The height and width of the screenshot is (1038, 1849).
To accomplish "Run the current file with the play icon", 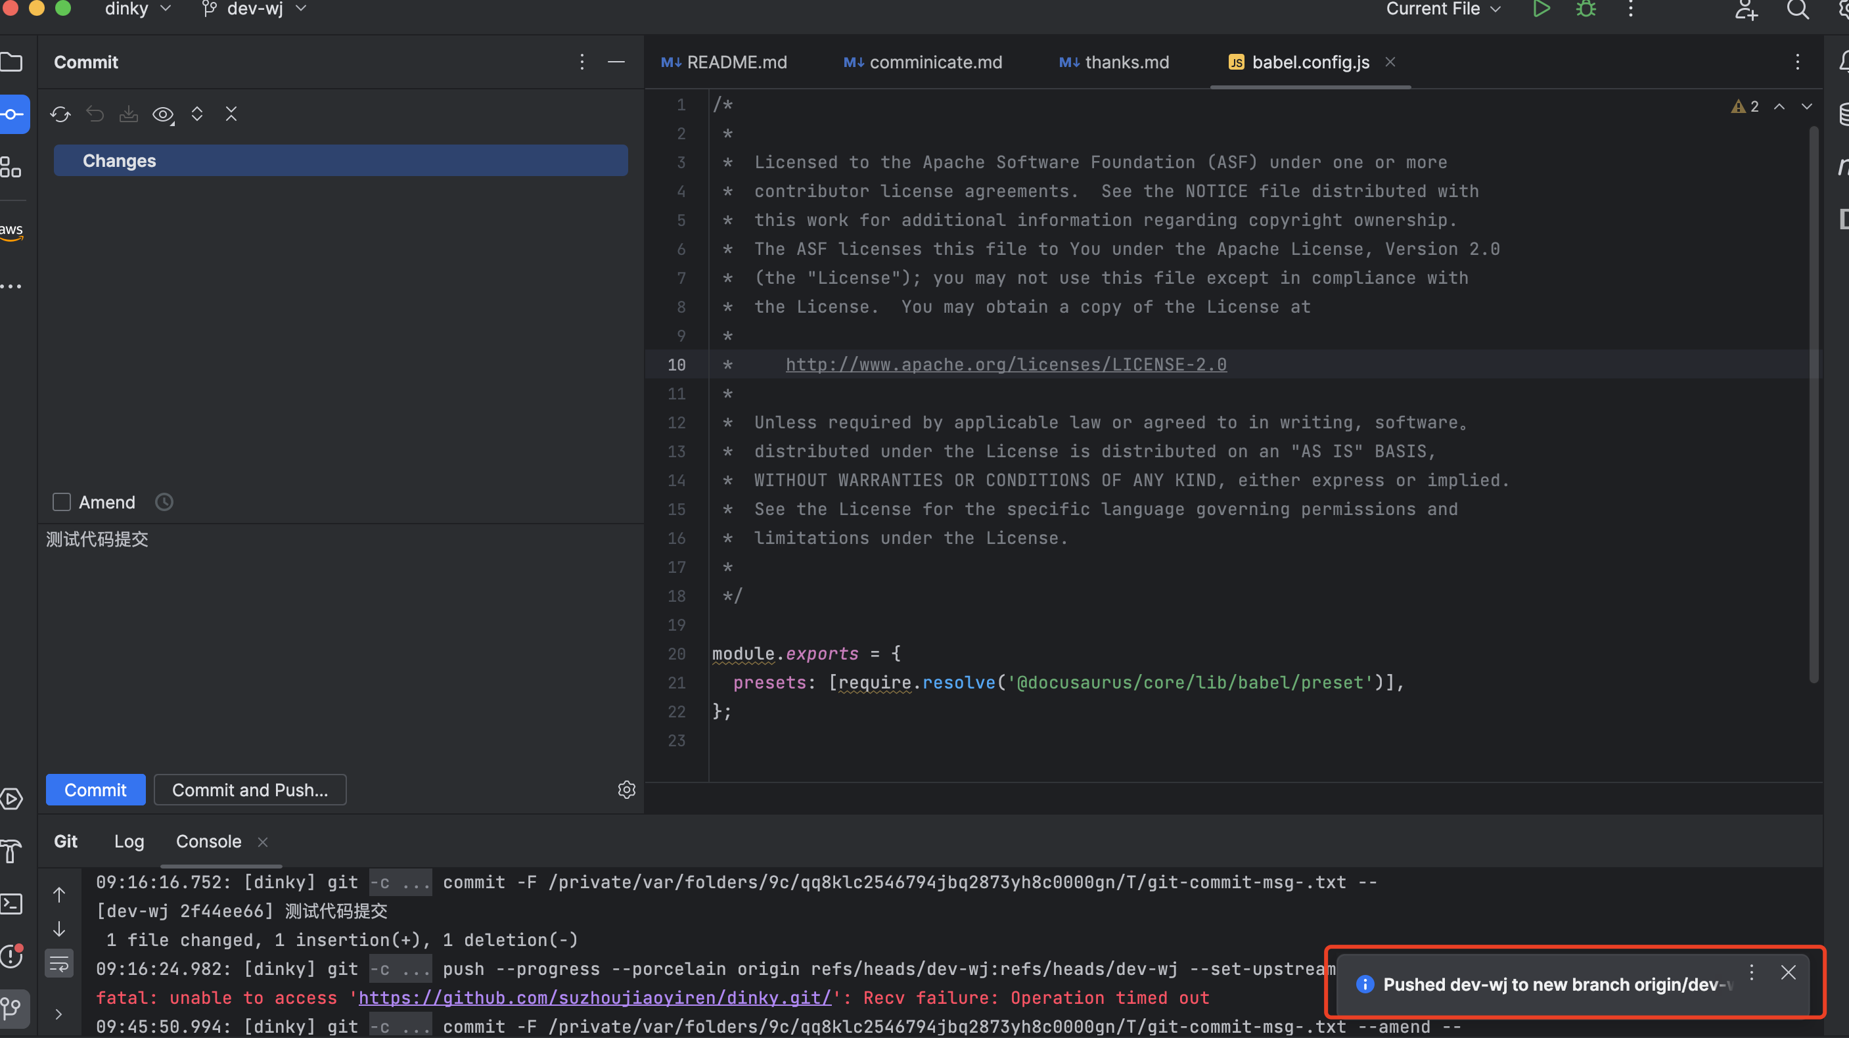I will 1540,9.
